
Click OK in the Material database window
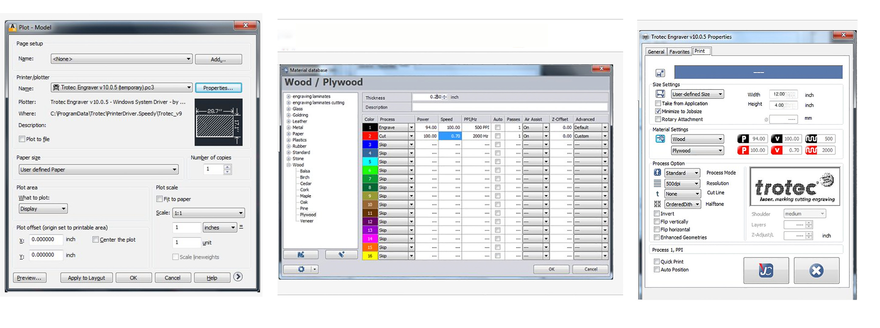pyautogui.click(x=551, y=269)
